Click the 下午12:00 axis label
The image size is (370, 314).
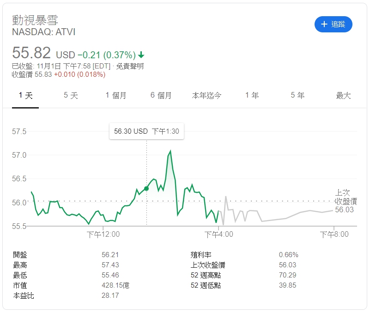pos(103,234)
